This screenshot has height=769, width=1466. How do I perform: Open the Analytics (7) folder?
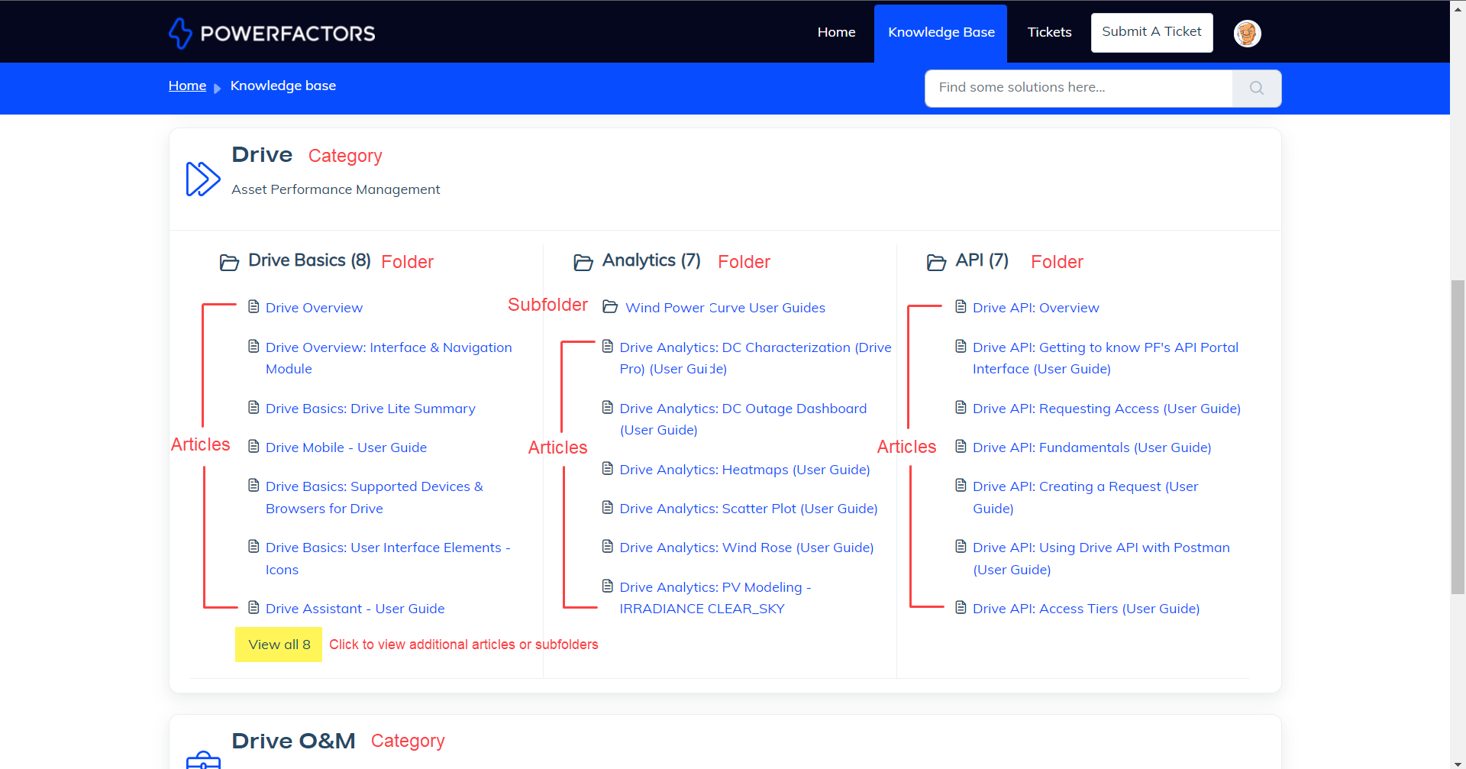[651, 260]
